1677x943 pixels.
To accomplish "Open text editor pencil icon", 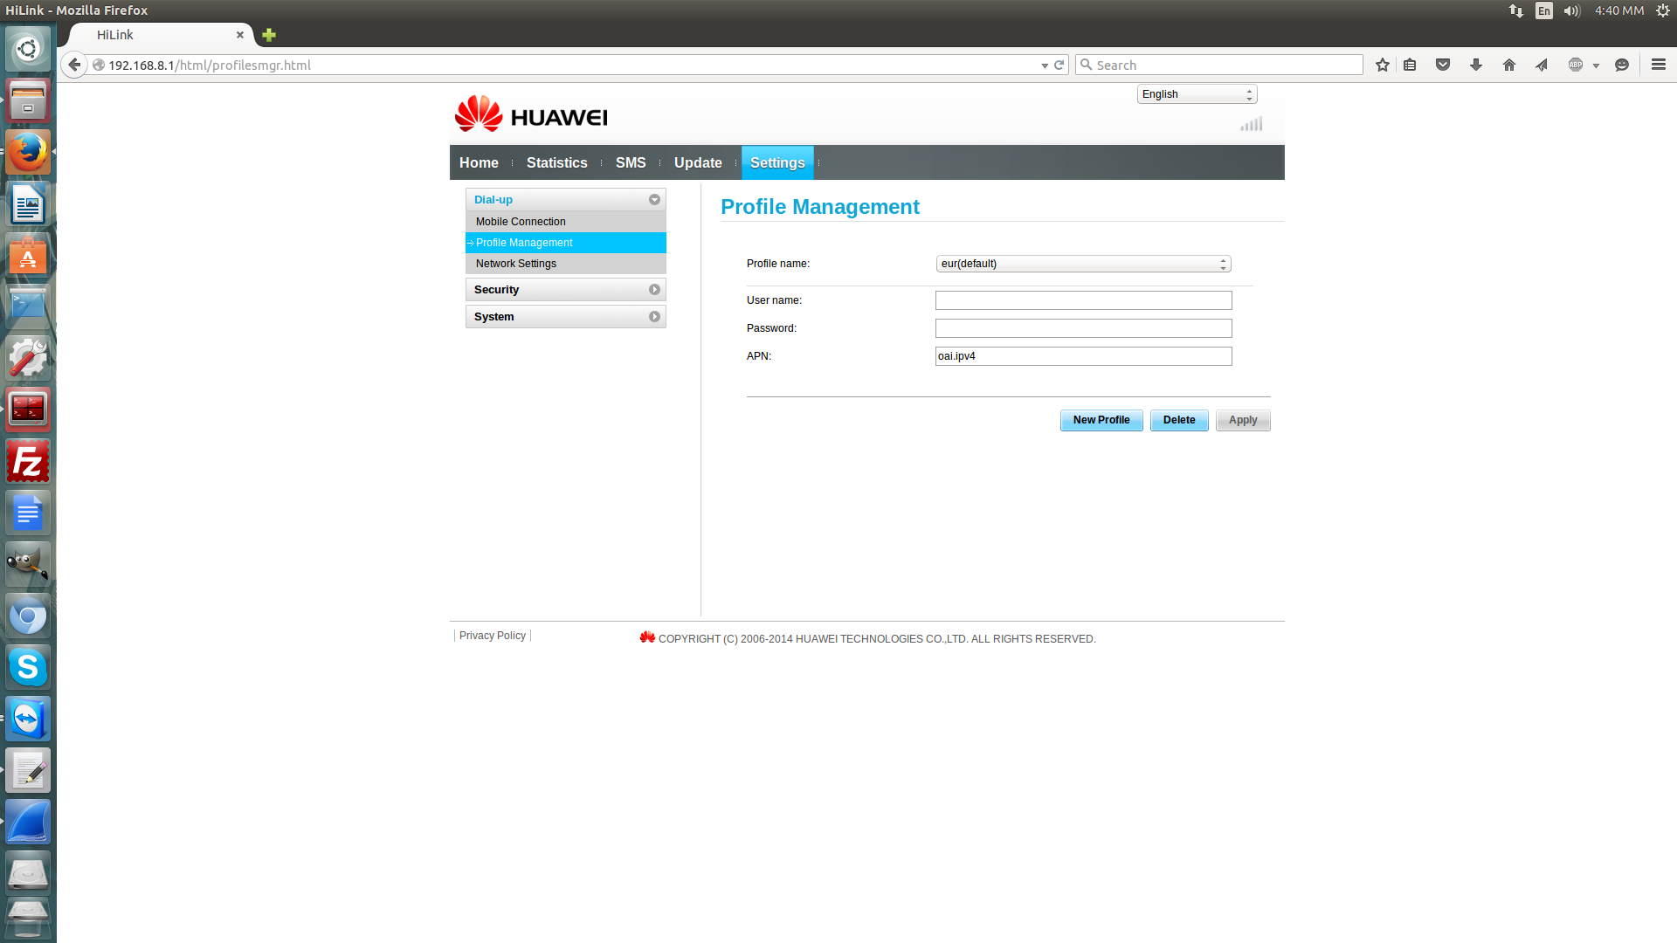I will pyautogui.click(x=28, y=770).
